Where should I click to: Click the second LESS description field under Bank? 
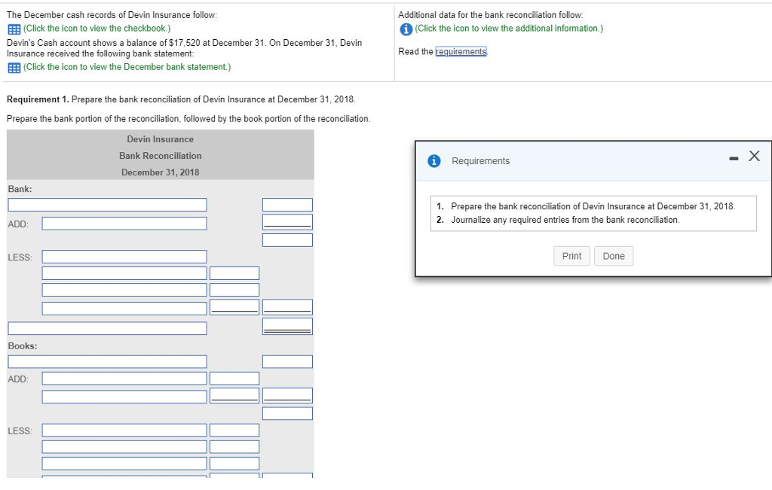coord(124,272)
